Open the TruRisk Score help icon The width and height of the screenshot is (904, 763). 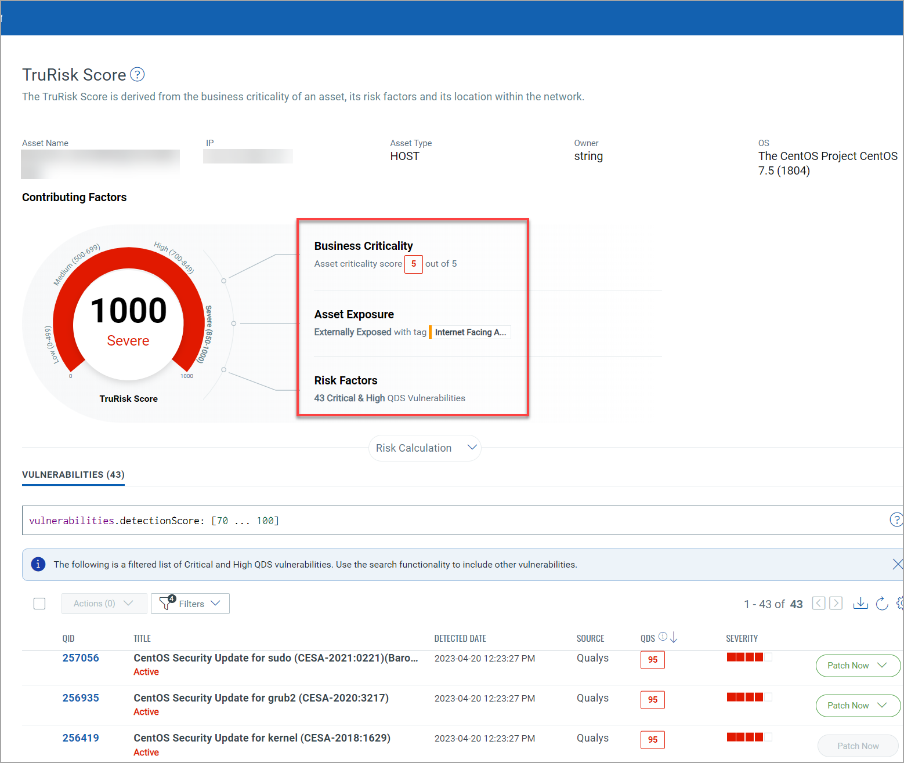[137, 75]
